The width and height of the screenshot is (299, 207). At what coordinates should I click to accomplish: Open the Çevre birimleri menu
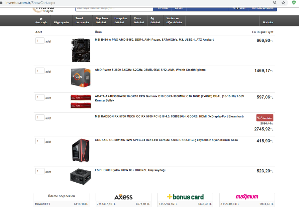click(139, 20)
